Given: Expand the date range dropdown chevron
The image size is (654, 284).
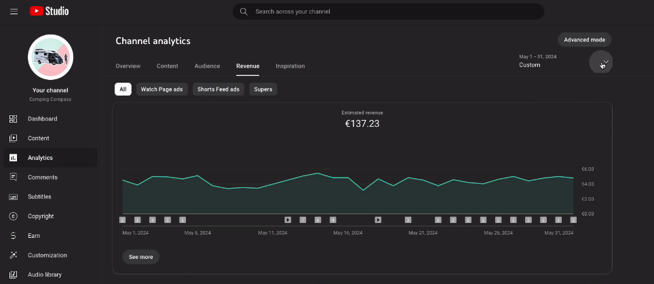Looking at the screenshot, I should [x=606, y=62].
